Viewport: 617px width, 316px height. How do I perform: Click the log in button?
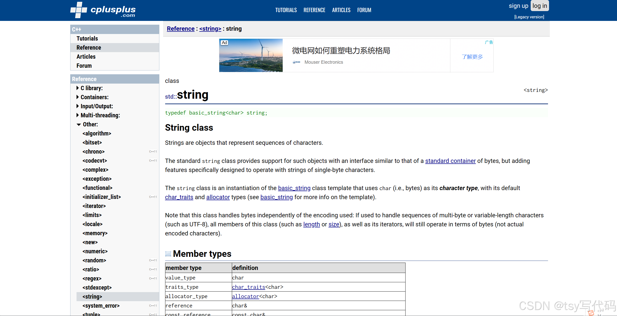(539, 6)
